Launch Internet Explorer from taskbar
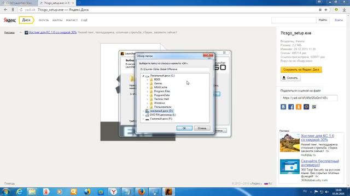Viewport: 350px width, 196px height. point(20,192)
